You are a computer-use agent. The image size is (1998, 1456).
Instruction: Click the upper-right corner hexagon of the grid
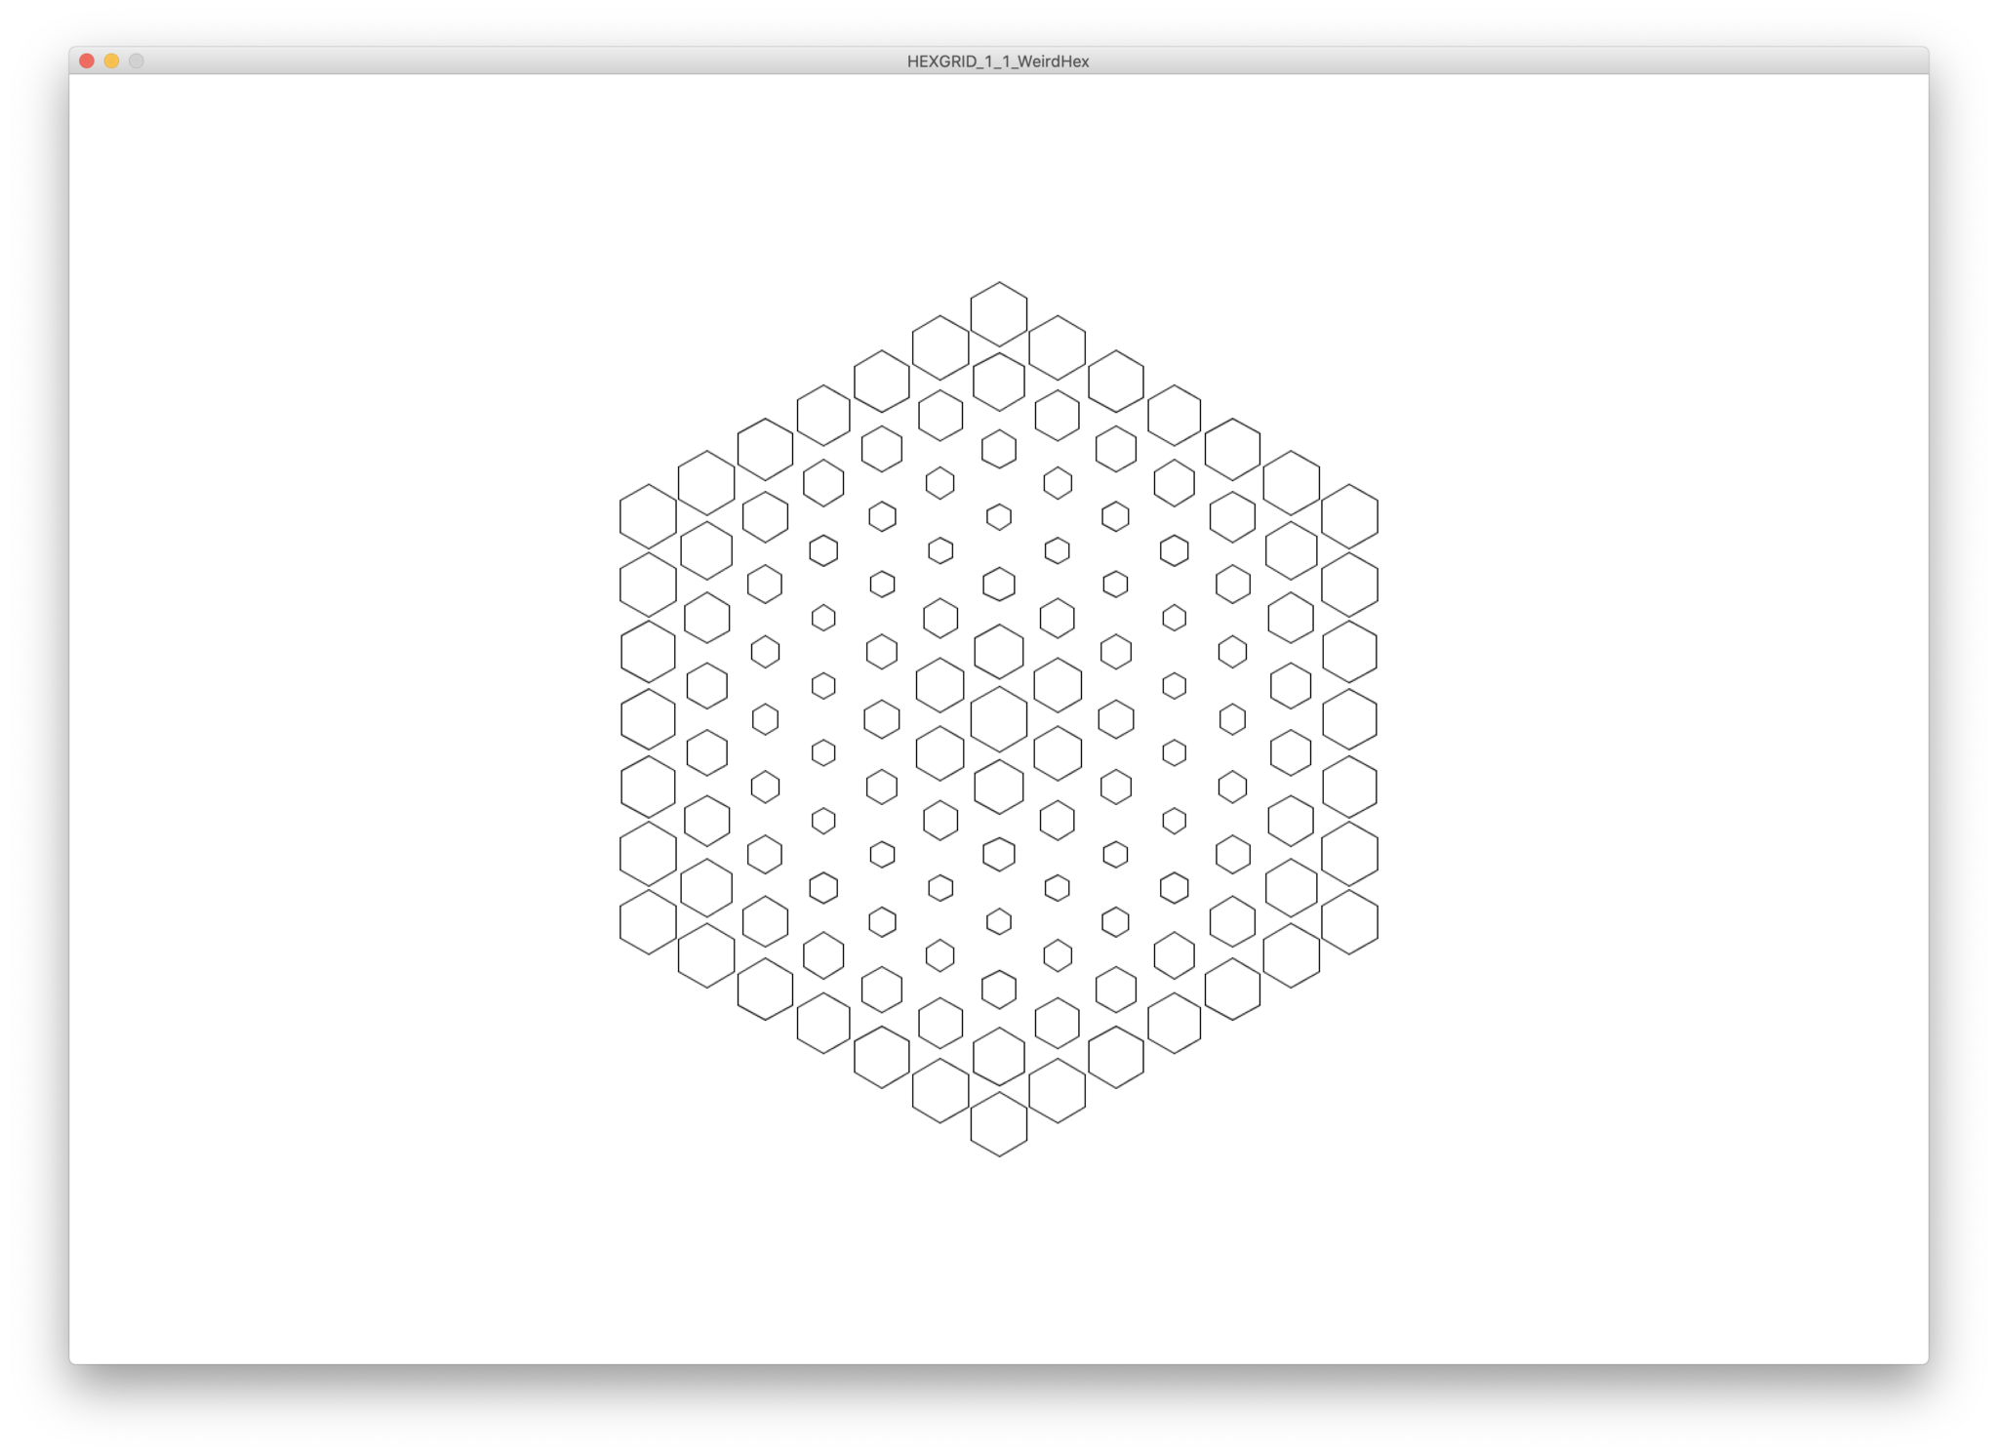click(x=1349, y=516)
